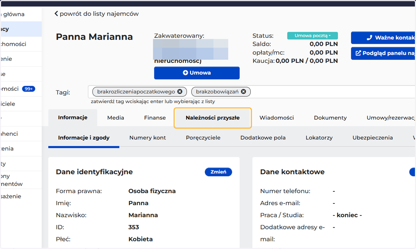This screenshot has width=416, height=249.
Task: Select the Poręczyciele subtab
Action: coord(203,138)
